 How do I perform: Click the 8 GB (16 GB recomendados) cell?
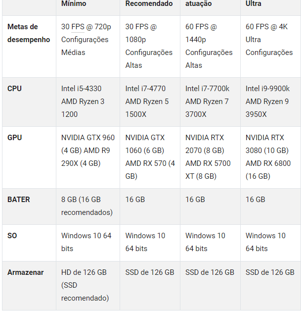coord(86,206)
